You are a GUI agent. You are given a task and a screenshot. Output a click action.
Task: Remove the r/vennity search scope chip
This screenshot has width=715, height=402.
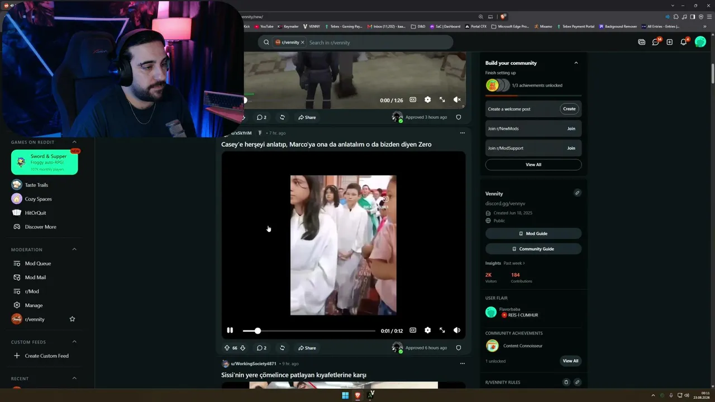(303, 42)
